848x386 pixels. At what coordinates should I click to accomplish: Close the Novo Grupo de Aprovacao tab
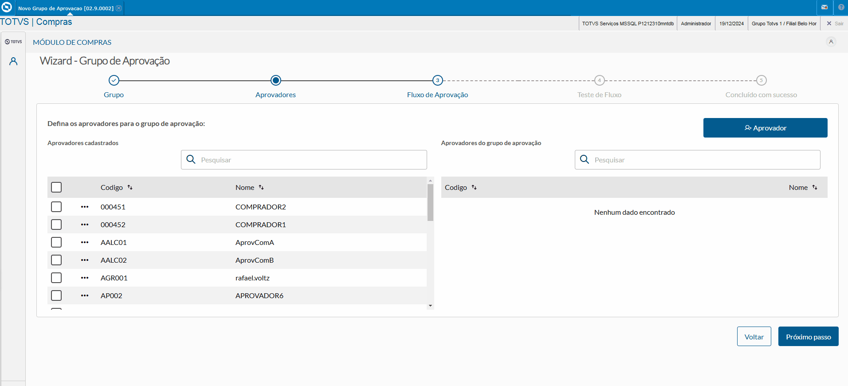click(x=119, y=8)
